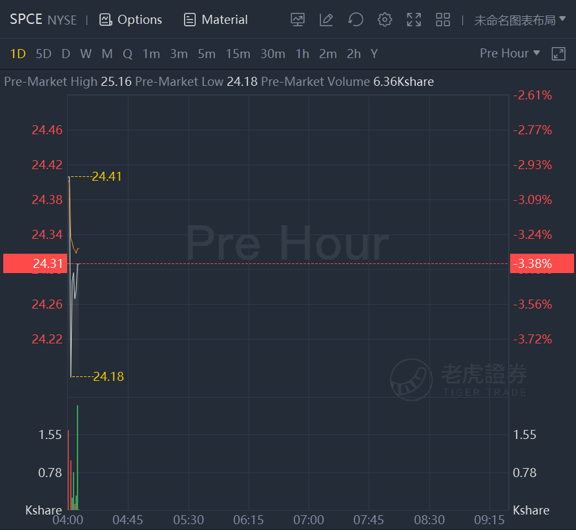
Task: Select the drawing pencil edit tool
Action: (326, 19)
